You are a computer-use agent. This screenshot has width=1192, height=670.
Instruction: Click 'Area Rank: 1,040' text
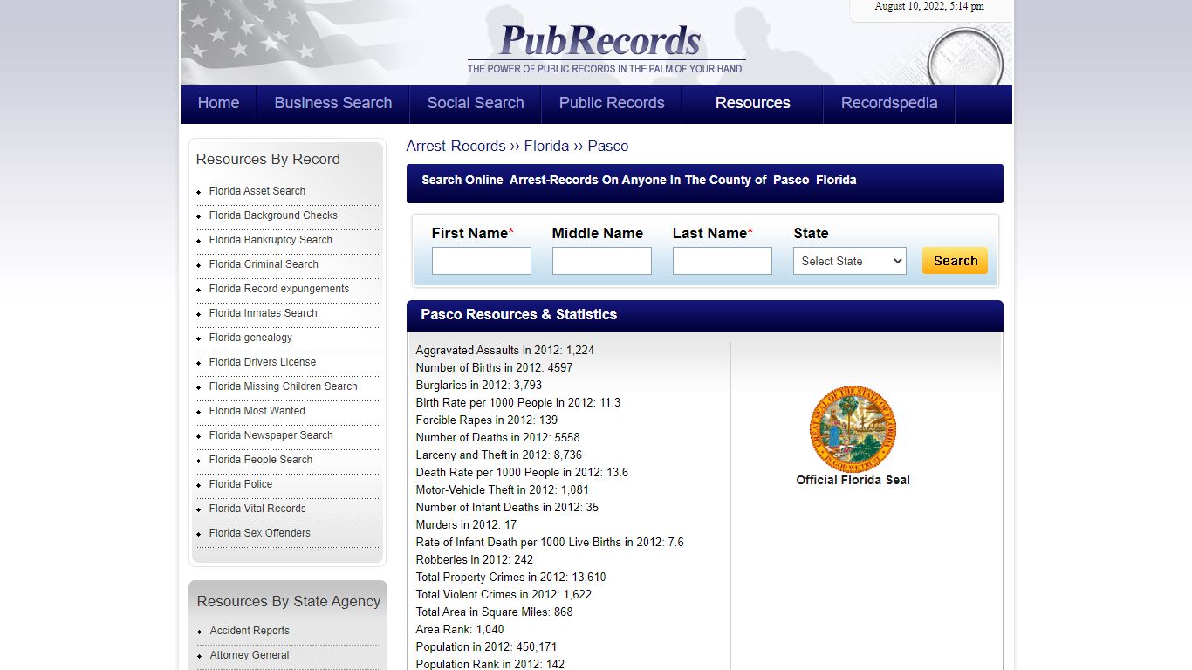(460, 629)
